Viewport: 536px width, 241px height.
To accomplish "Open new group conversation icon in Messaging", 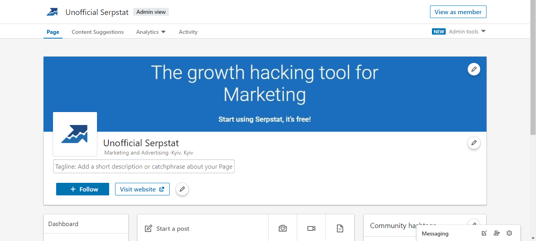I will 497,233.
